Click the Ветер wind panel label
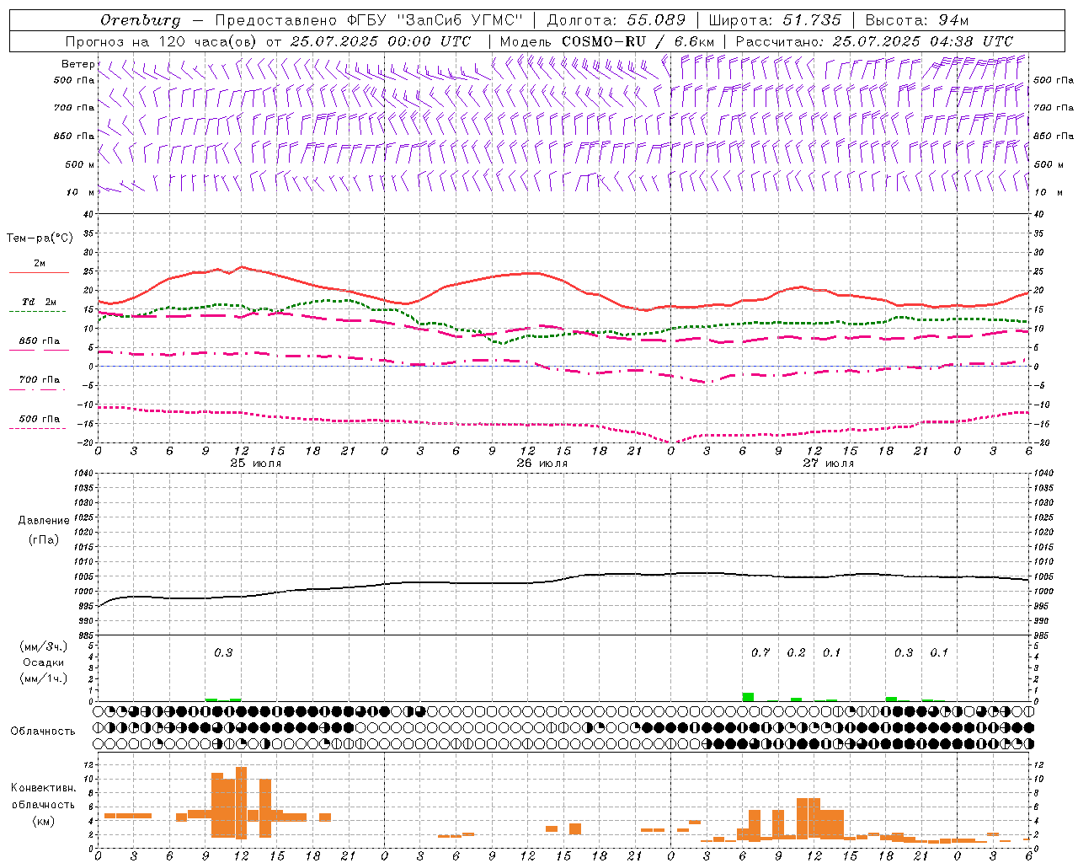The height and width of the screenshot is (863, 1078). pos(77,64)
